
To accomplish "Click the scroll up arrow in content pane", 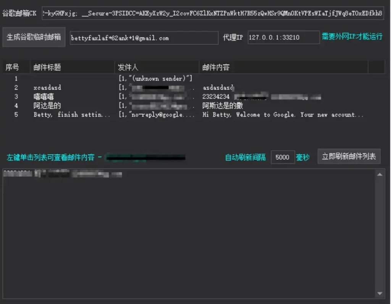I will click(x=380, y=174).
